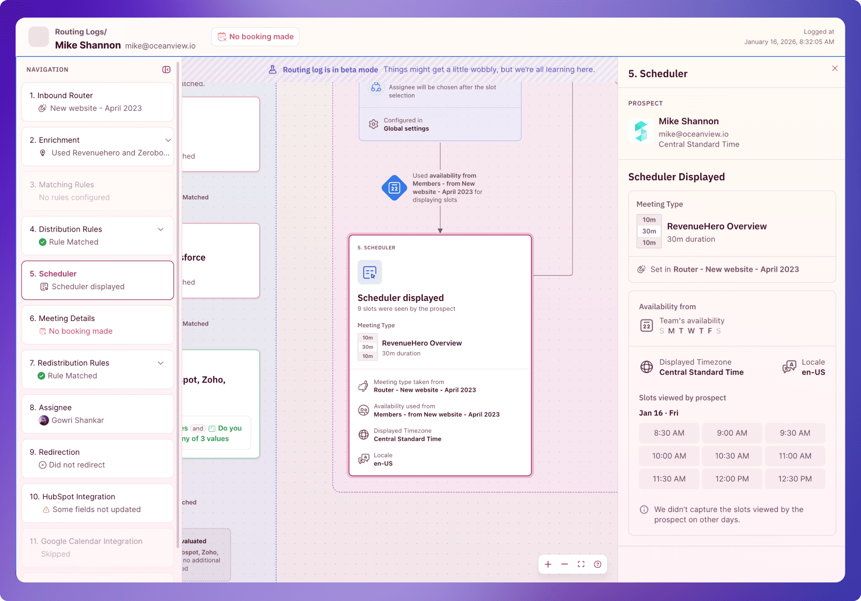
Task: Expand the Enrichment navigation item chevron
Action: [x=168, y=140]
